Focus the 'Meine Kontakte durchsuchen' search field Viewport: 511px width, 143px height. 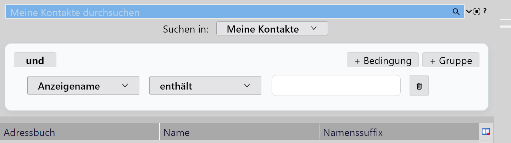point(227,12)
